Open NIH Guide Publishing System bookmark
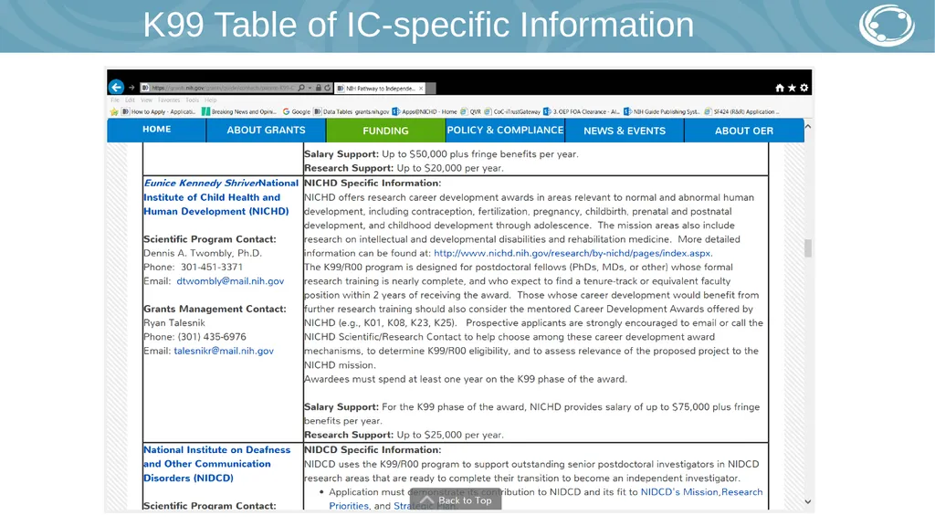 coord(662,111)
